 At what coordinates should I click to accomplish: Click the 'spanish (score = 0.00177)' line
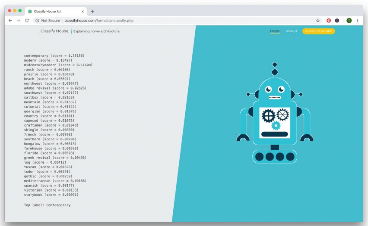49,186
